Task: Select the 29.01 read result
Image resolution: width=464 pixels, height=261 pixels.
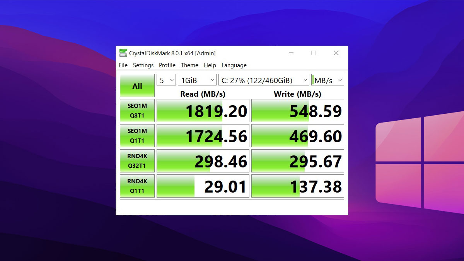Action: [203, 186]
